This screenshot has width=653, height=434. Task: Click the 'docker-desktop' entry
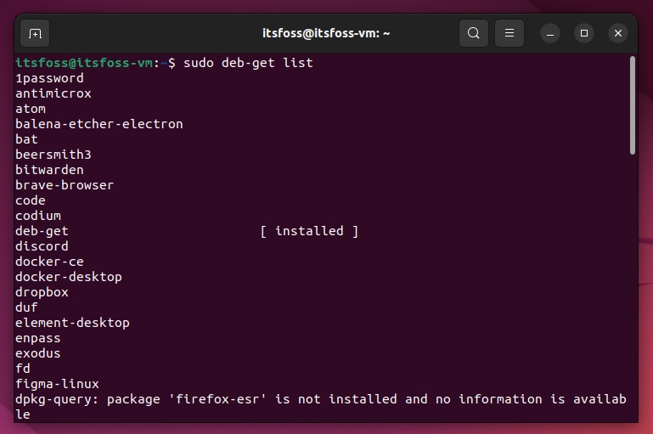(x=69, y=277)
